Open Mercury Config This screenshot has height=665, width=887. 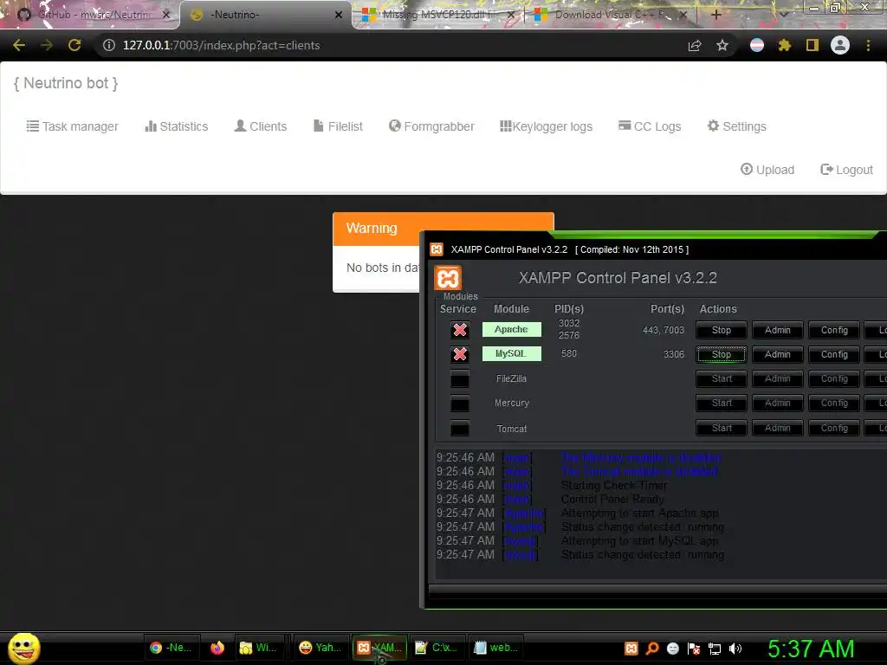[x=834, y=404]
